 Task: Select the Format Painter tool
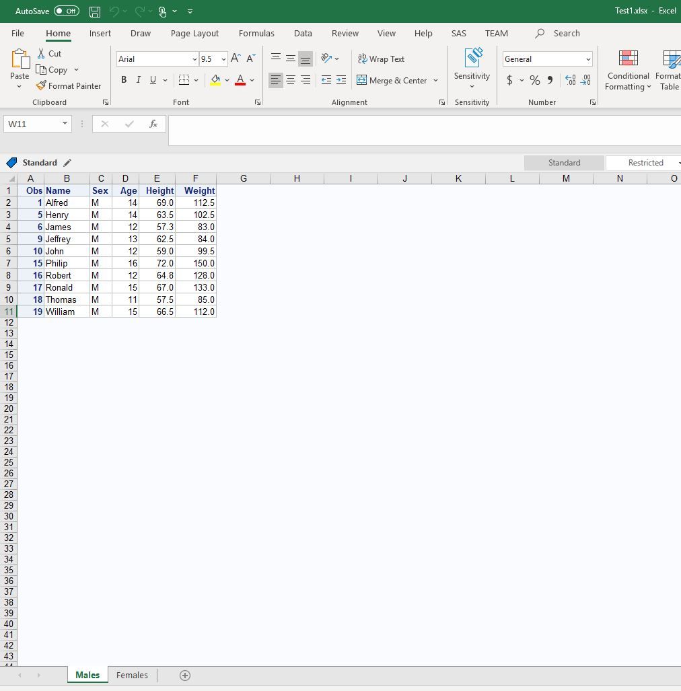click(x=69, y=85)
